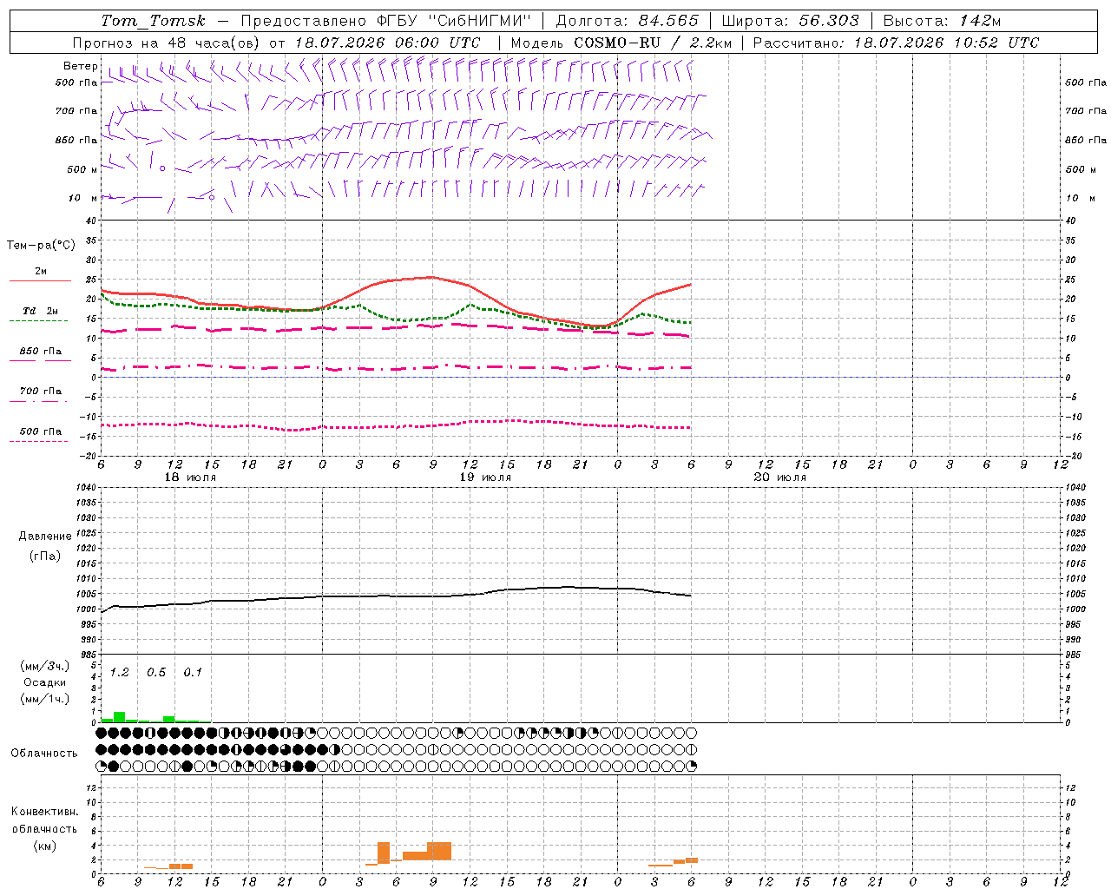Select the 700 гПа temperature legend entry
This screenshot has width=1111, height=889.
click(x=40, y=395)
